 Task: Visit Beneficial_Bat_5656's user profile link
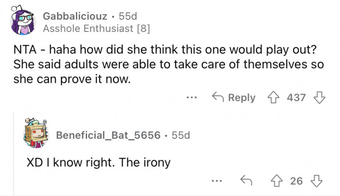108,135
